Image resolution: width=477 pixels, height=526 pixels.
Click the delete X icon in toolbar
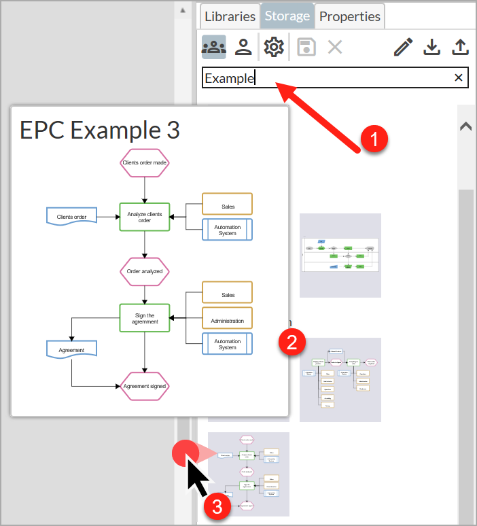pos(335,47)
